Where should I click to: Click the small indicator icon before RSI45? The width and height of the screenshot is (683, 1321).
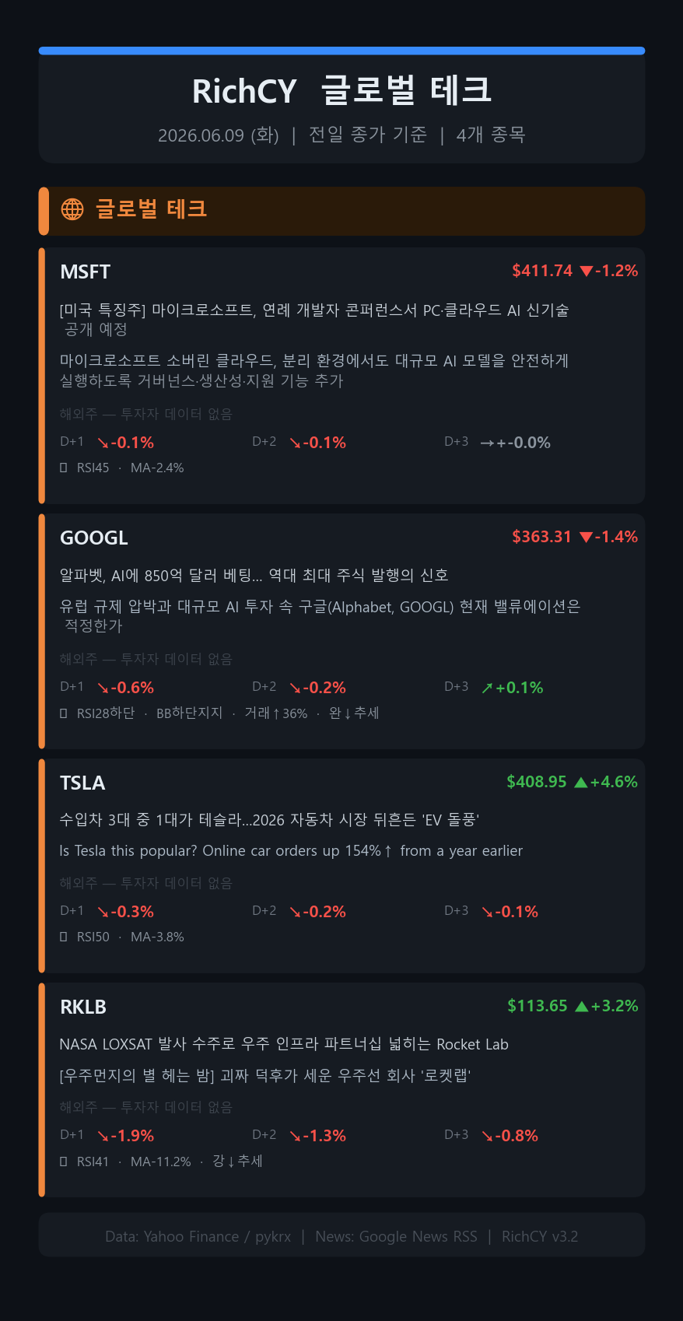coord(64,468)
